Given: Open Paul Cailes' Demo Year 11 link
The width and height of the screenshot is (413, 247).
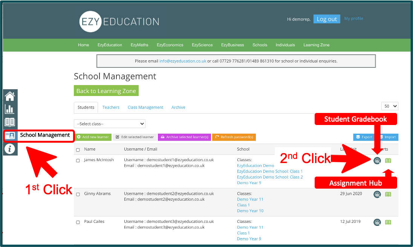Looking at the screenshot, I should [x=250, y=227].
